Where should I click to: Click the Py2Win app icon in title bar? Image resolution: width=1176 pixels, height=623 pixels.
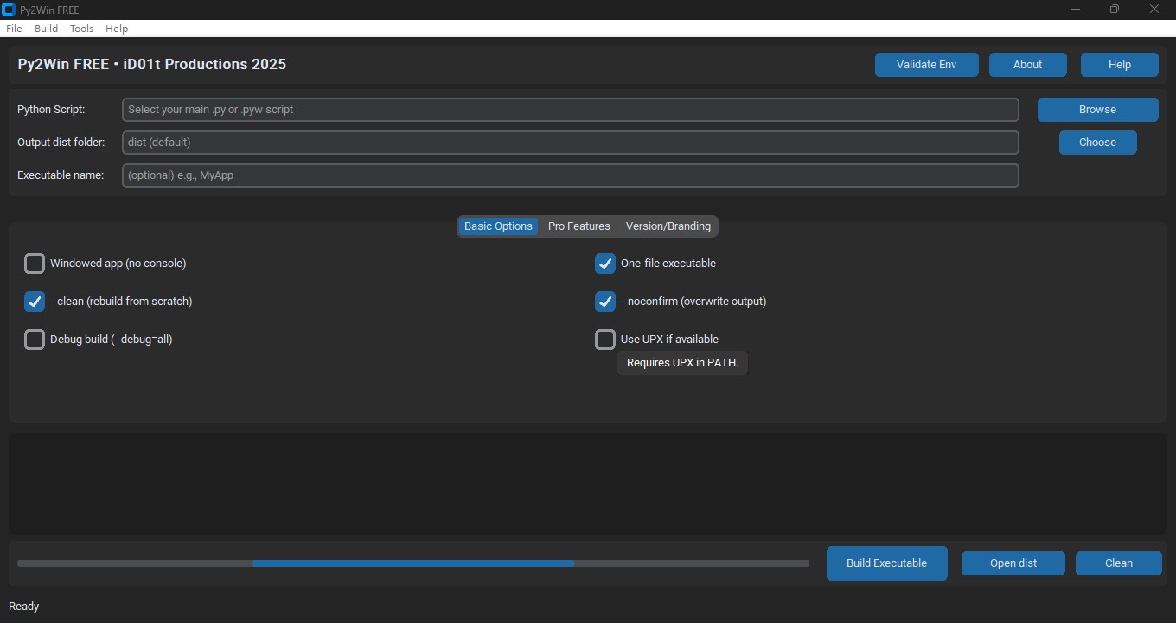click(x=9, y=10)
